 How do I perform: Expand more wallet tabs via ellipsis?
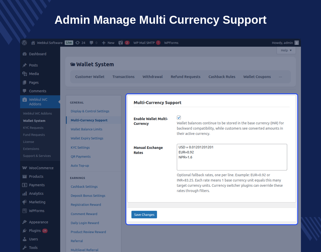point(281,77)
